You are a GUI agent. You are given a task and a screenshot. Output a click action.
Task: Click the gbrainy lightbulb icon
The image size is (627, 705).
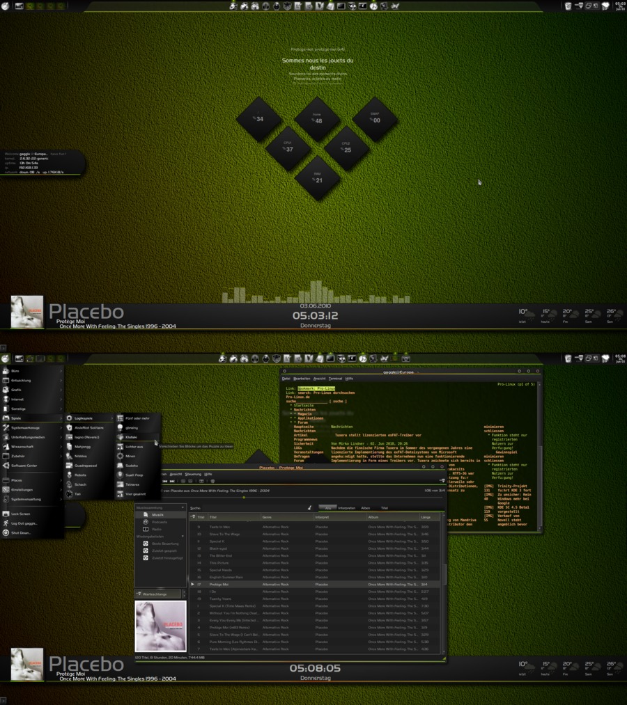[121, 427]
